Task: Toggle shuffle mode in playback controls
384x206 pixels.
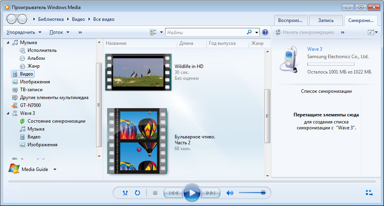Action: 125,193
